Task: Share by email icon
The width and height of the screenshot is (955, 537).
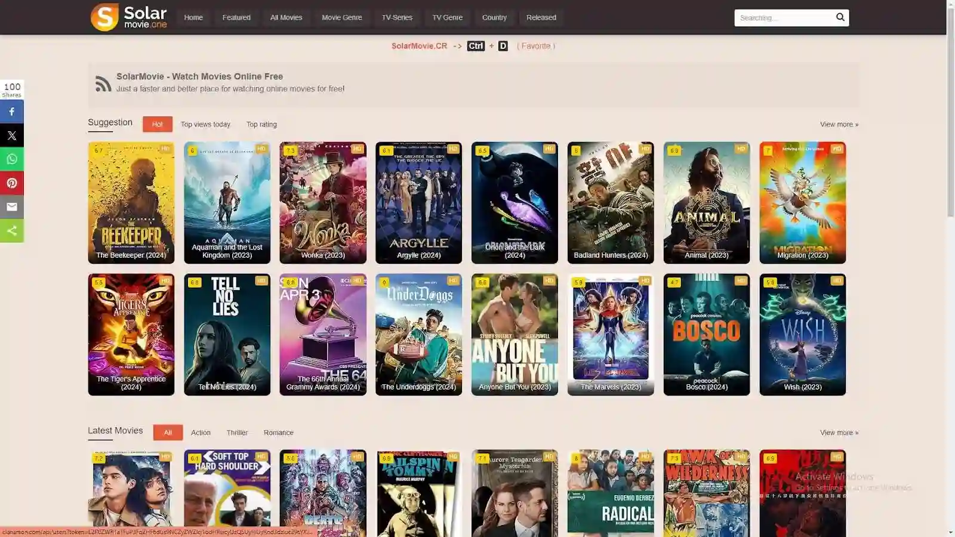Action: pos(12,207)
